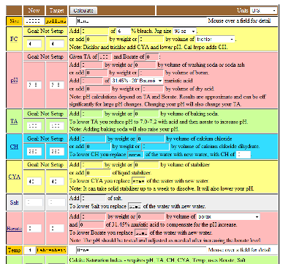
Task: Open the FC link
Action: (14, 39)
